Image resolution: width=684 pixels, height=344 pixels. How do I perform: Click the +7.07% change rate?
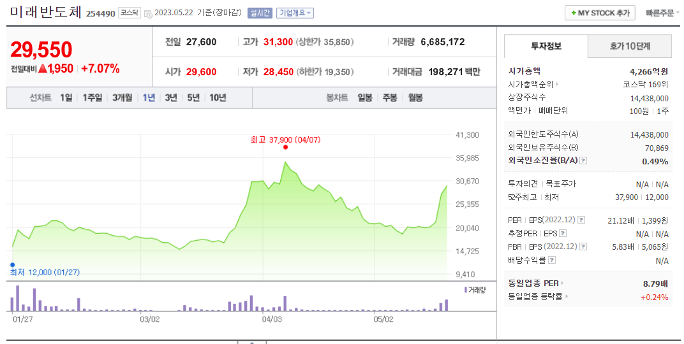pyautogui.click(x=100, y=68)
